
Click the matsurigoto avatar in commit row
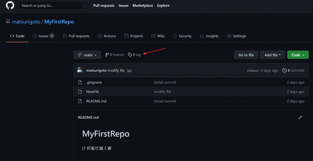pyautogui.click(x=80, y=70)
